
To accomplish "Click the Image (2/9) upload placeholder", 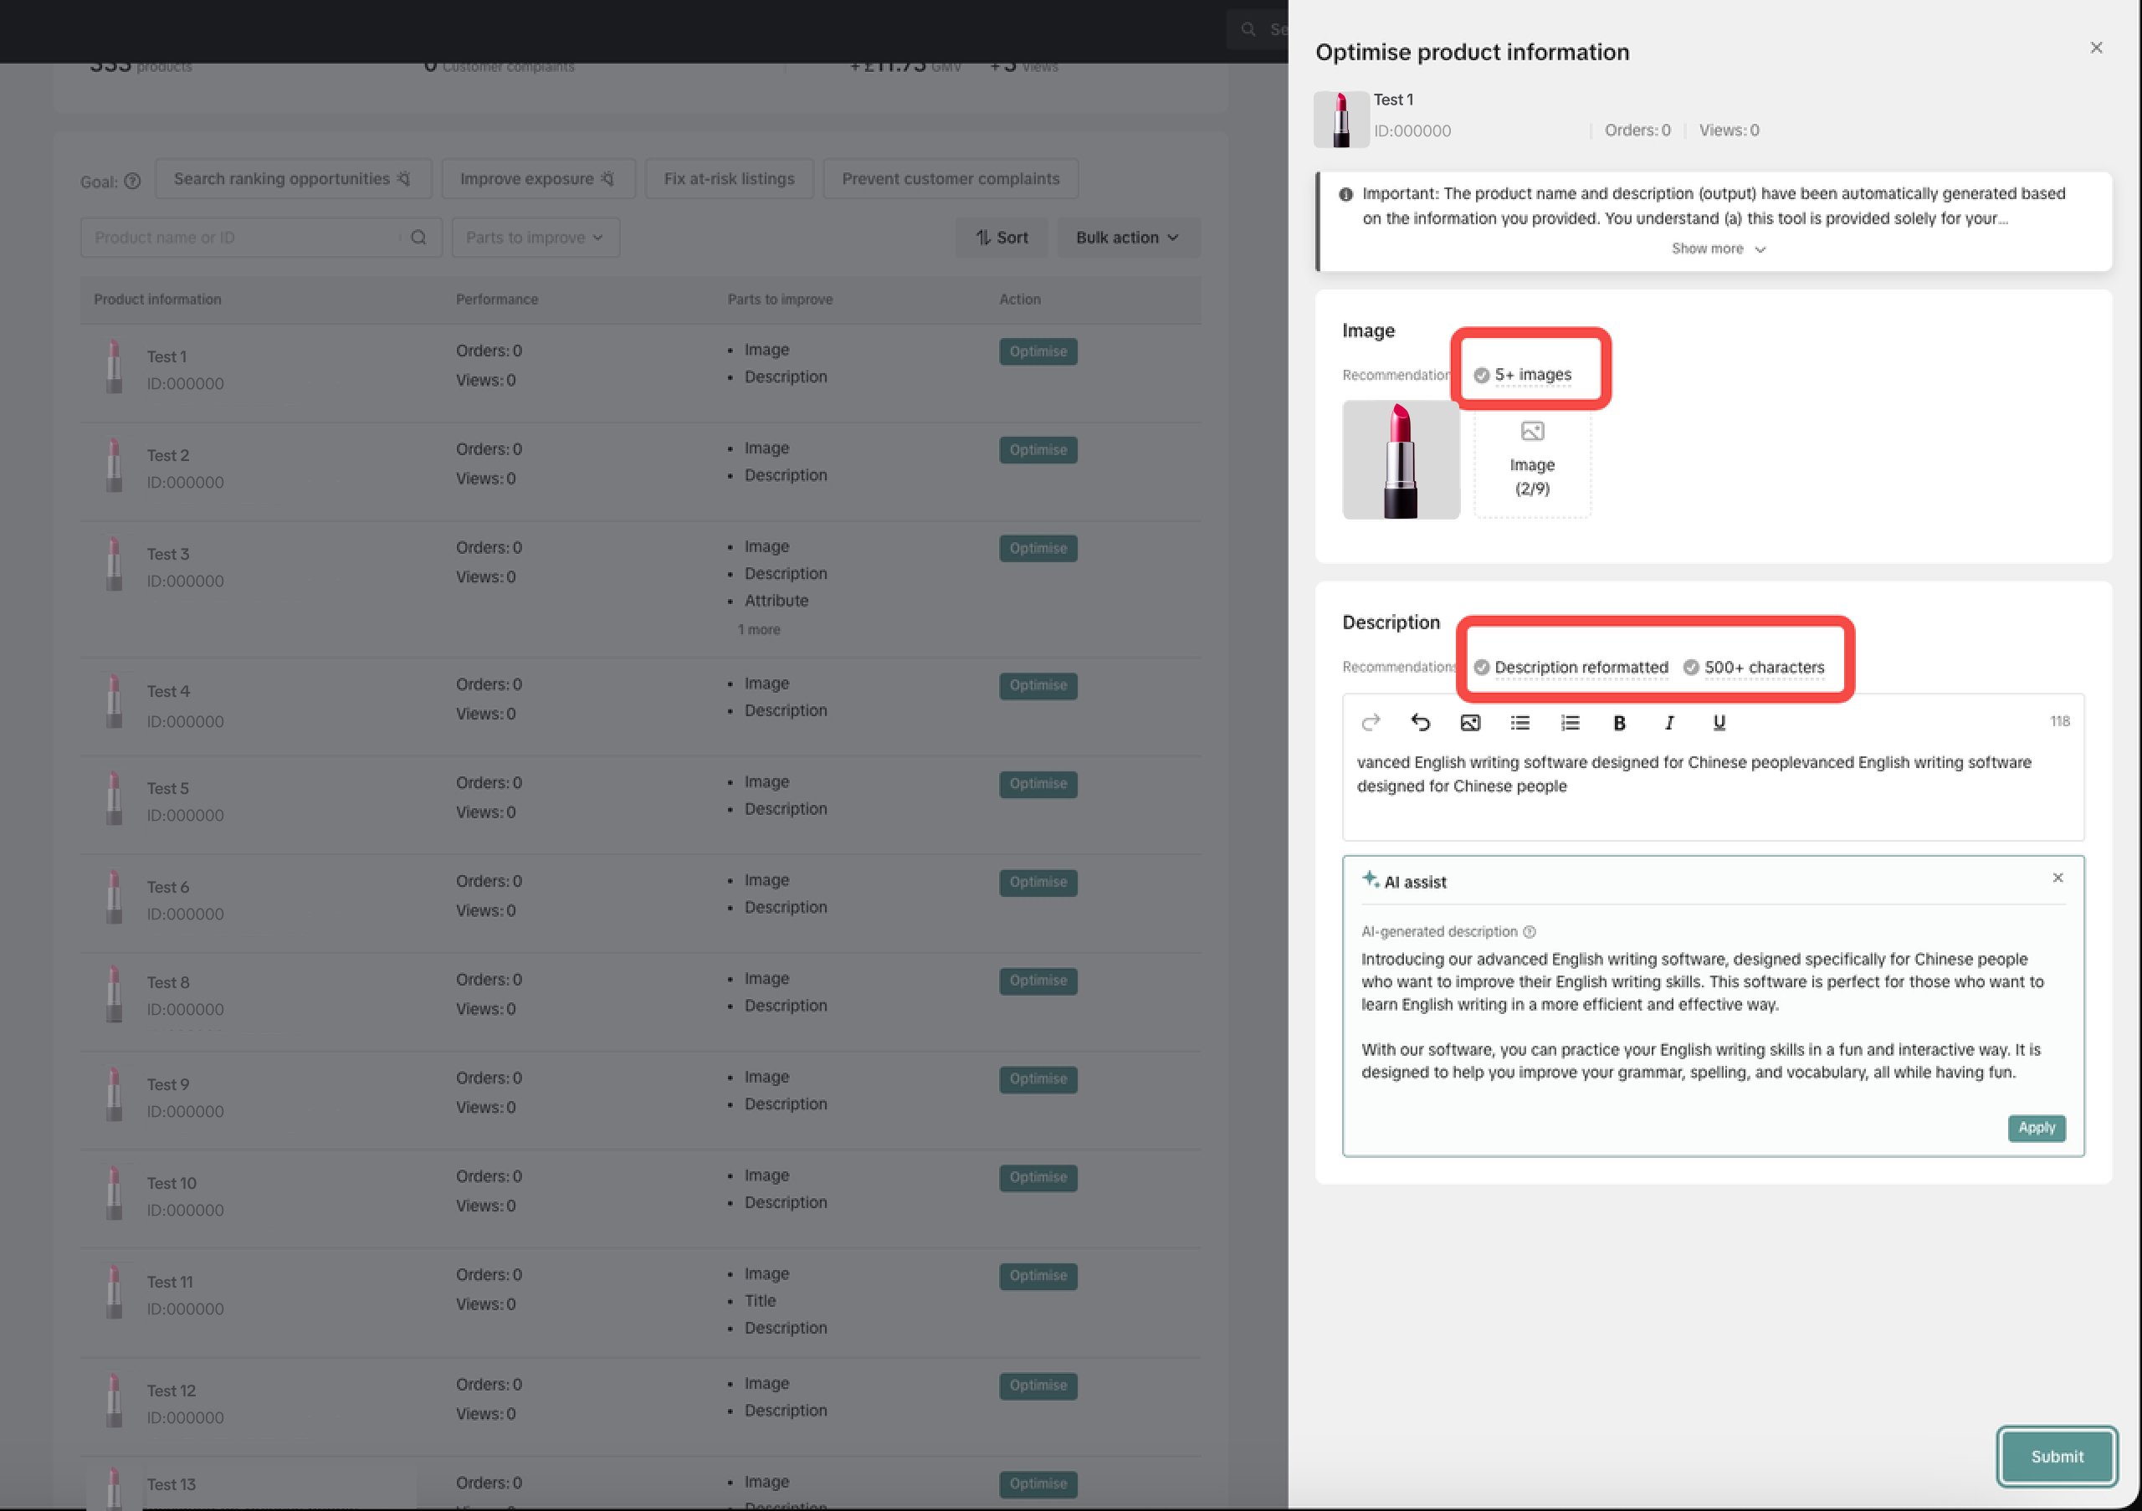I will [1532, 461].
